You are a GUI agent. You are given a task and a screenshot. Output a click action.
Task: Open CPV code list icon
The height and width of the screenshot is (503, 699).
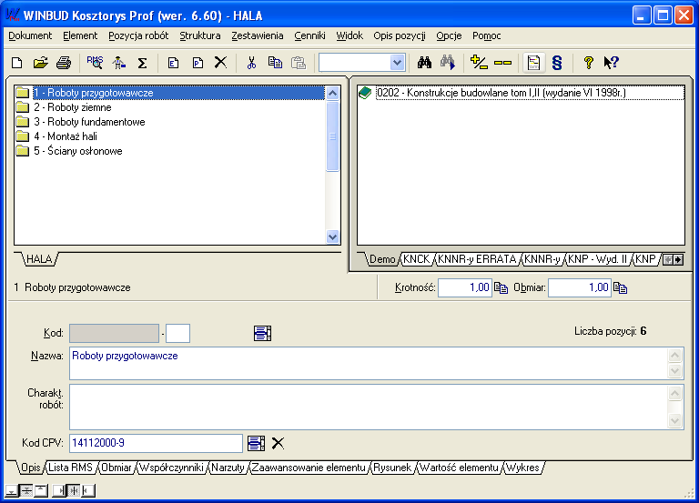[x=257, y=443]
